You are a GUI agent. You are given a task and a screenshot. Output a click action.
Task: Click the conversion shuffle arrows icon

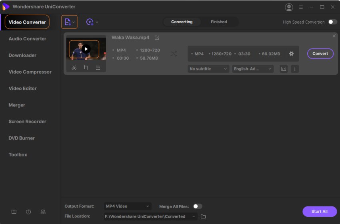tap(174, 54)
